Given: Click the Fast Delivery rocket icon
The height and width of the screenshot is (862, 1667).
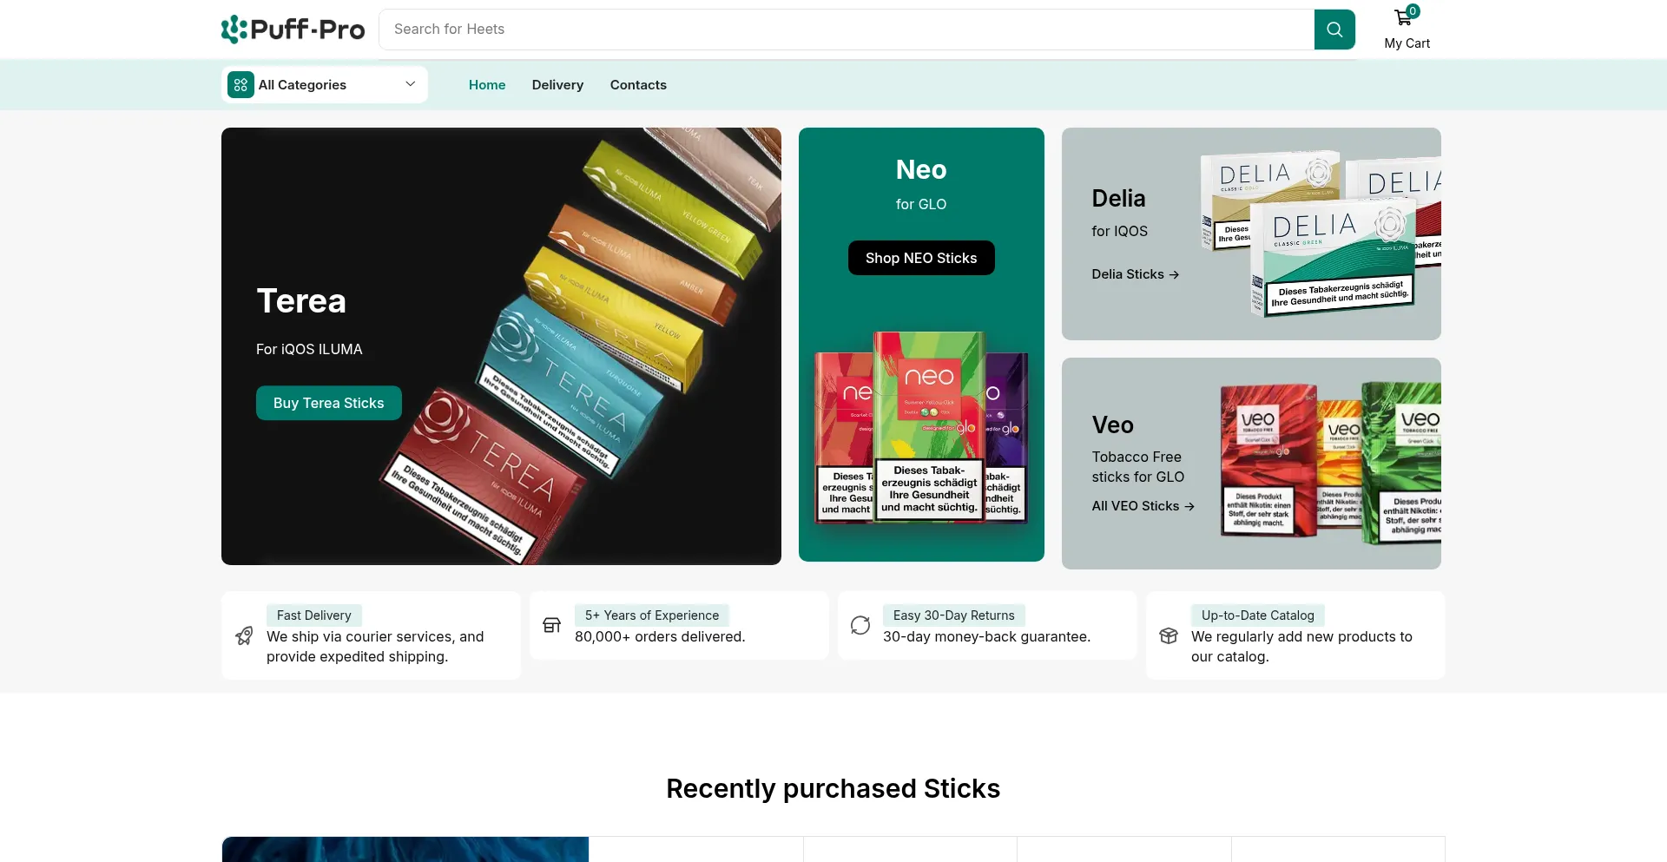Looking at the screenshot, I should pos(245,636).
